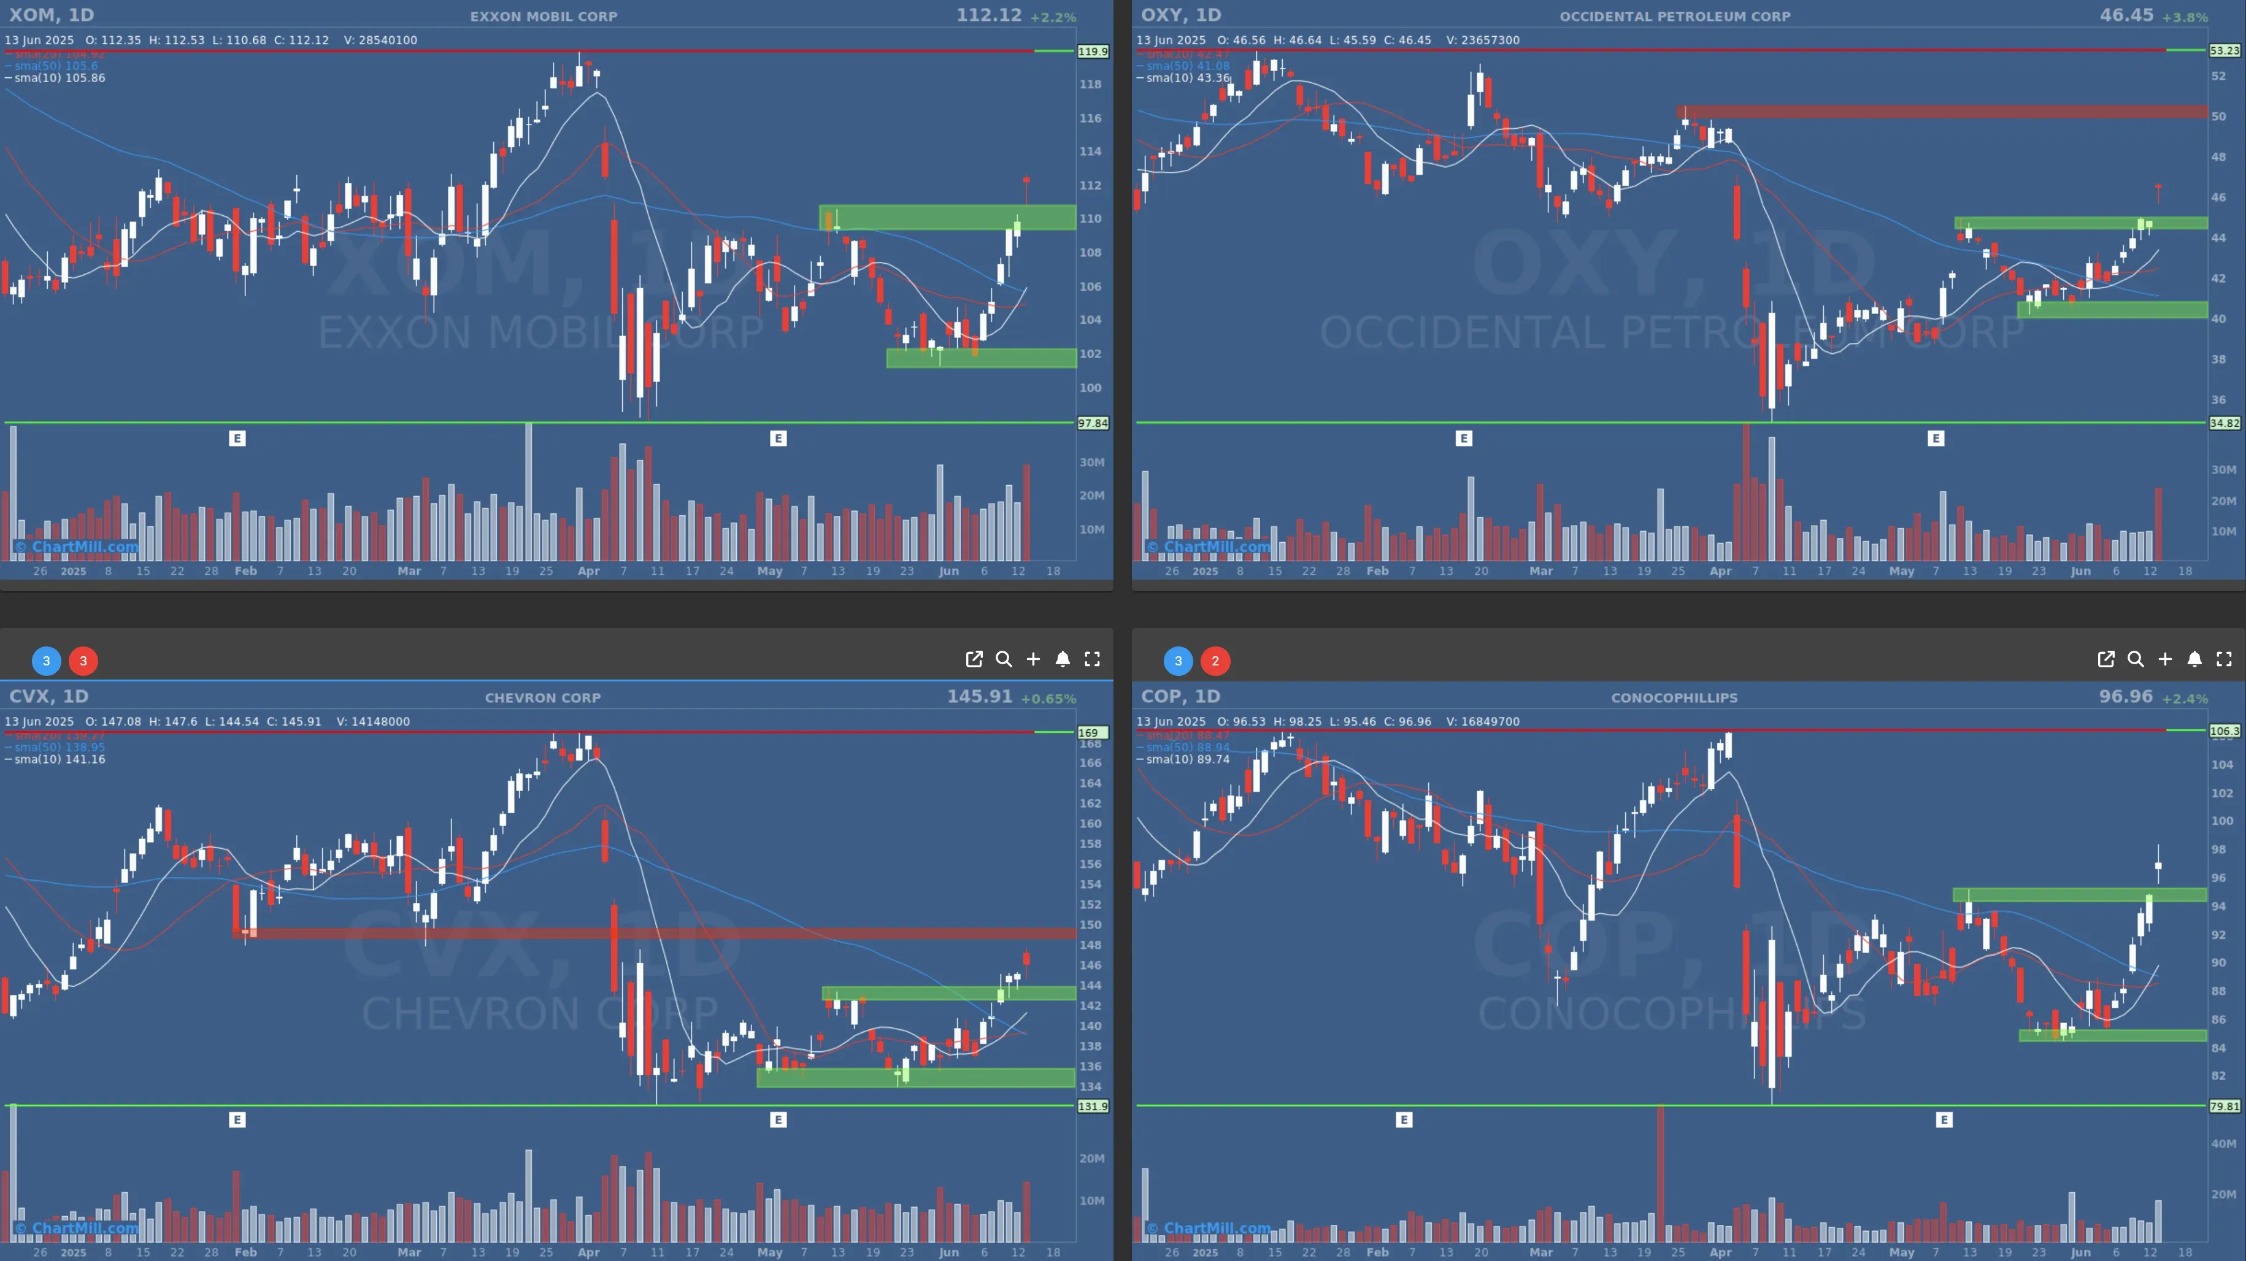Click OXY earnings marker E near Feb
This screenshot has width=2246, height=1261.
(1464, 439)
